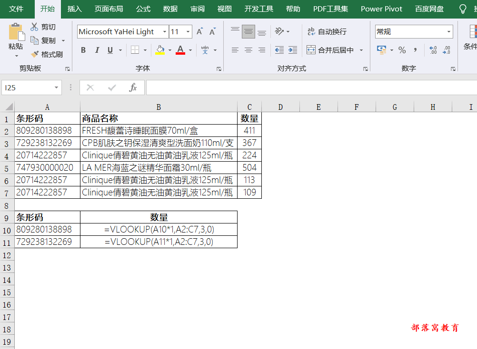The image size is (477, 349).
Task: Center text horizontally
Action: tap(248, 50)
